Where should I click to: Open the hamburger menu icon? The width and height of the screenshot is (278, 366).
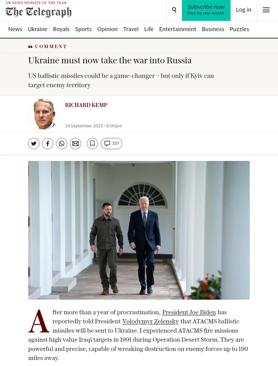[x=266, y=10]
